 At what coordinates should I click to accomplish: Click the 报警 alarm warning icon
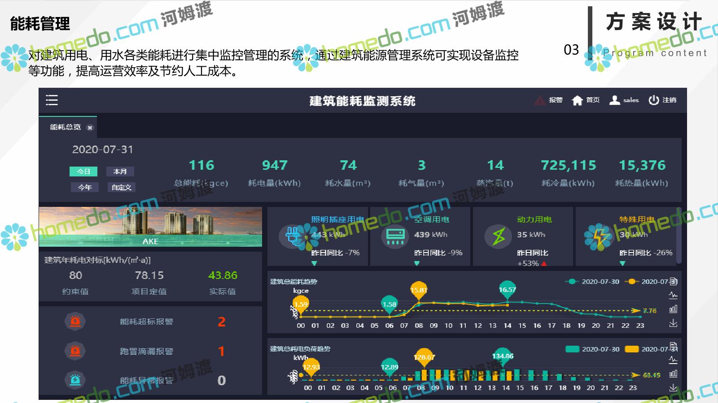[x=539, y=100]
